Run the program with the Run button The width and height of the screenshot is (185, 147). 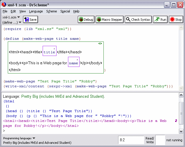click(160, 20)
